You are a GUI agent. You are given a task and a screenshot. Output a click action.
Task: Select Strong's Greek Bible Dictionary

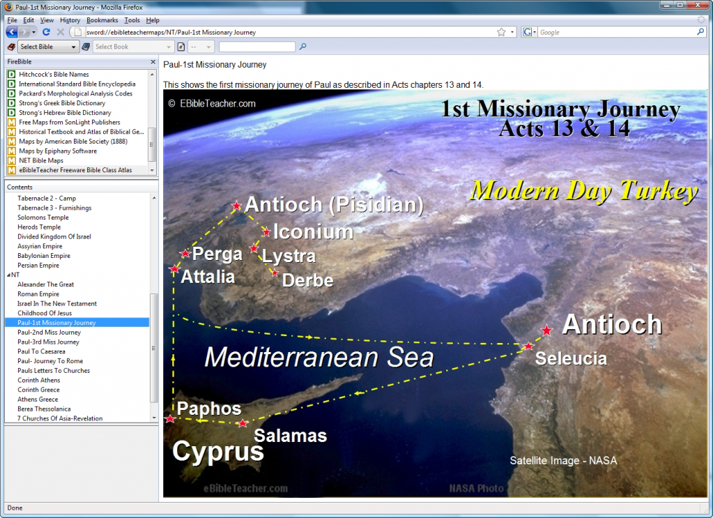pyautogui.click(x=62, y=103)
